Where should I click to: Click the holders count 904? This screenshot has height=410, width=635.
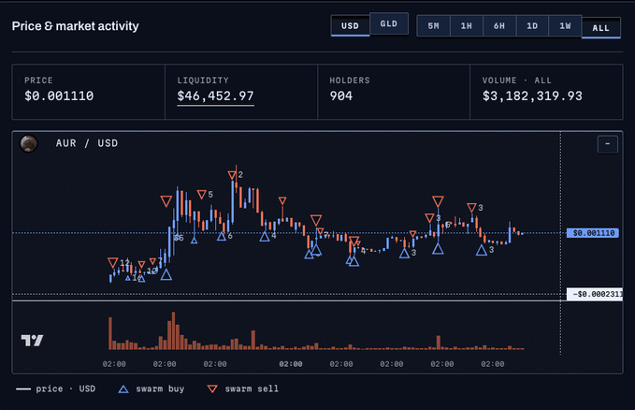point(341,96)
